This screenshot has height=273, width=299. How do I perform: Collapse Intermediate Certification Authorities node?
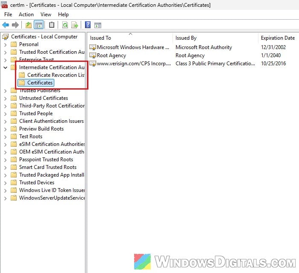pos(5,67)
